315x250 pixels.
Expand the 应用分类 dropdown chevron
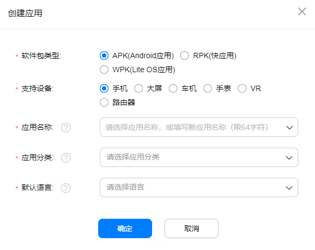(x=289, y=158)
